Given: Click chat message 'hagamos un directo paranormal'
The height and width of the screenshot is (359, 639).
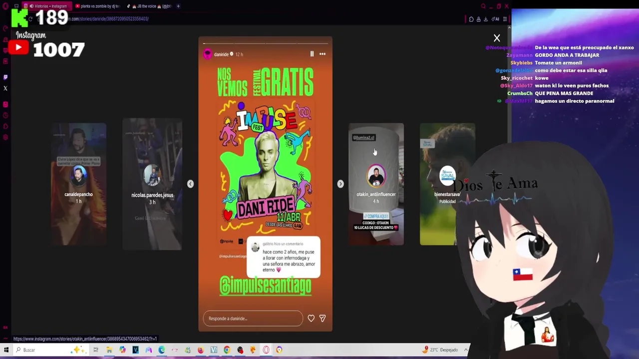Looking at the screenshot, I should click(x=574, y=101).
